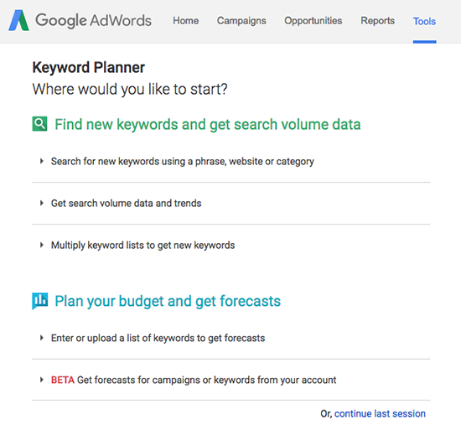The width and height of the screenshot is (461, 435).
Task: Click the Google AdWords logo icon
Action: (x=18, y=21)
